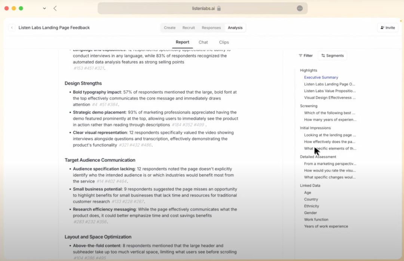
Task: Click the back arrow beside project title
Action: 12,28
